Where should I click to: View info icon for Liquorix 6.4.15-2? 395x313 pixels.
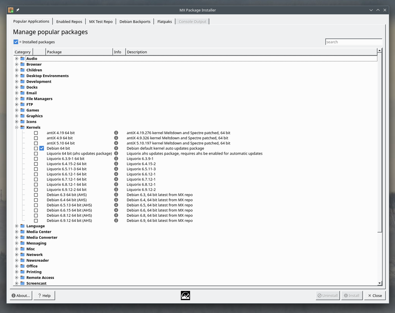click(x=116, y=164)
